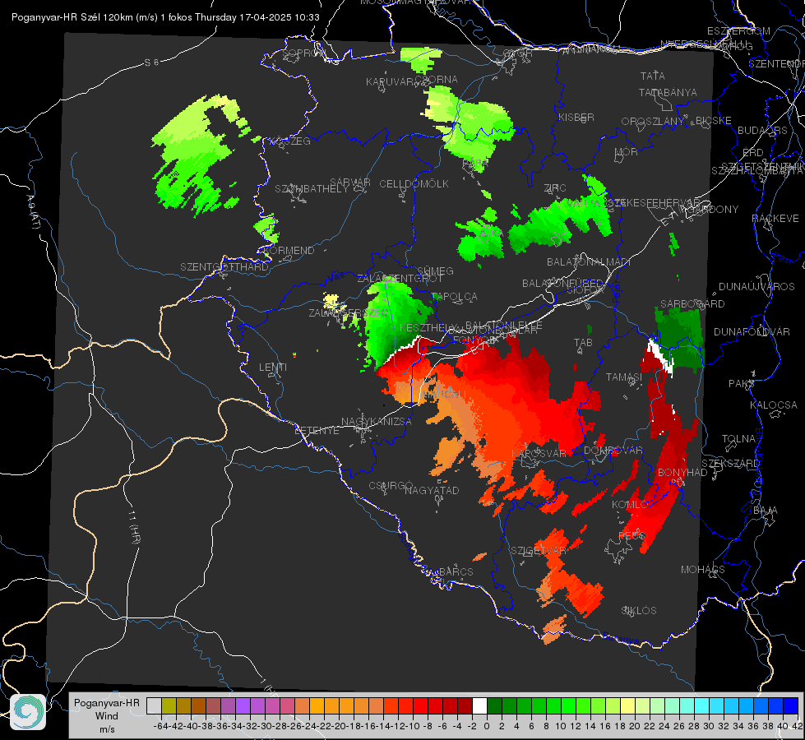The image size is (805, 740).
Task: Select the TATABÁNYA label
Action: point(668,92)
